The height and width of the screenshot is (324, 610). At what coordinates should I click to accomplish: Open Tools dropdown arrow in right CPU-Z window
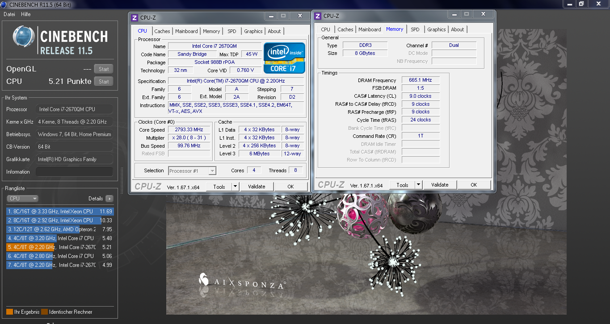pos(419,185)
